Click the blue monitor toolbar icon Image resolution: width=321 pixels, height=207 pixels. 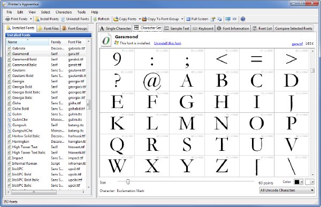pyautogui.click(x=228, y=19)
